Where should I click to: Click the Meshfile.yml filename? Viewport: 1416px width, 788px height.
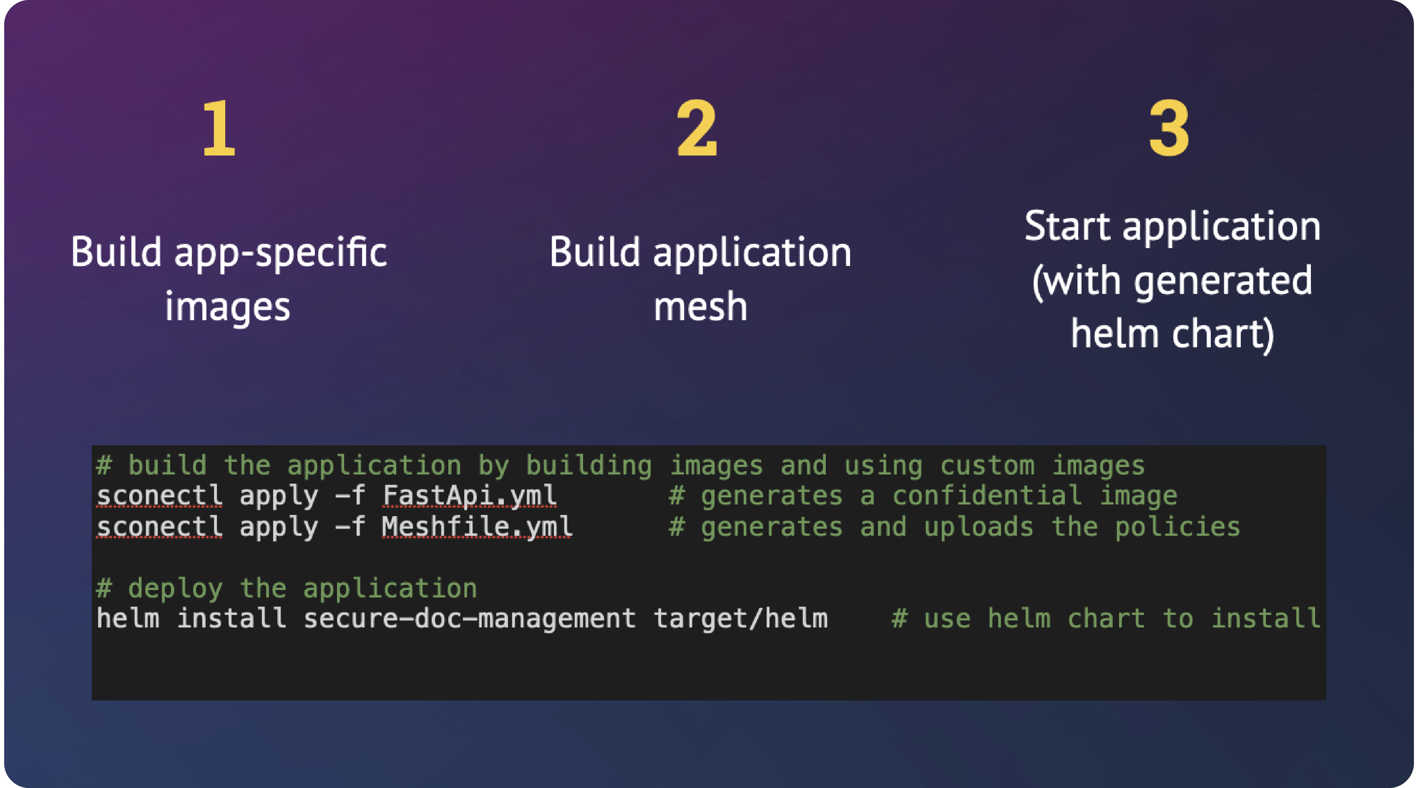coord(477,527)
